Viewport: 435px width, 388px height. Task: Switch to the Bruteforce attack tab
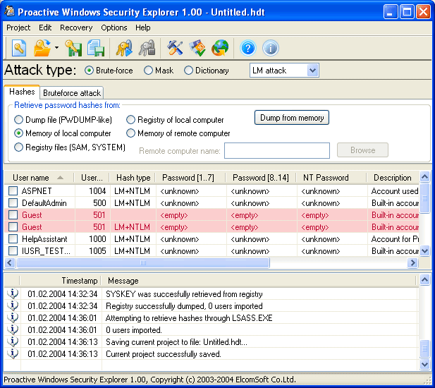coord(72,93)
